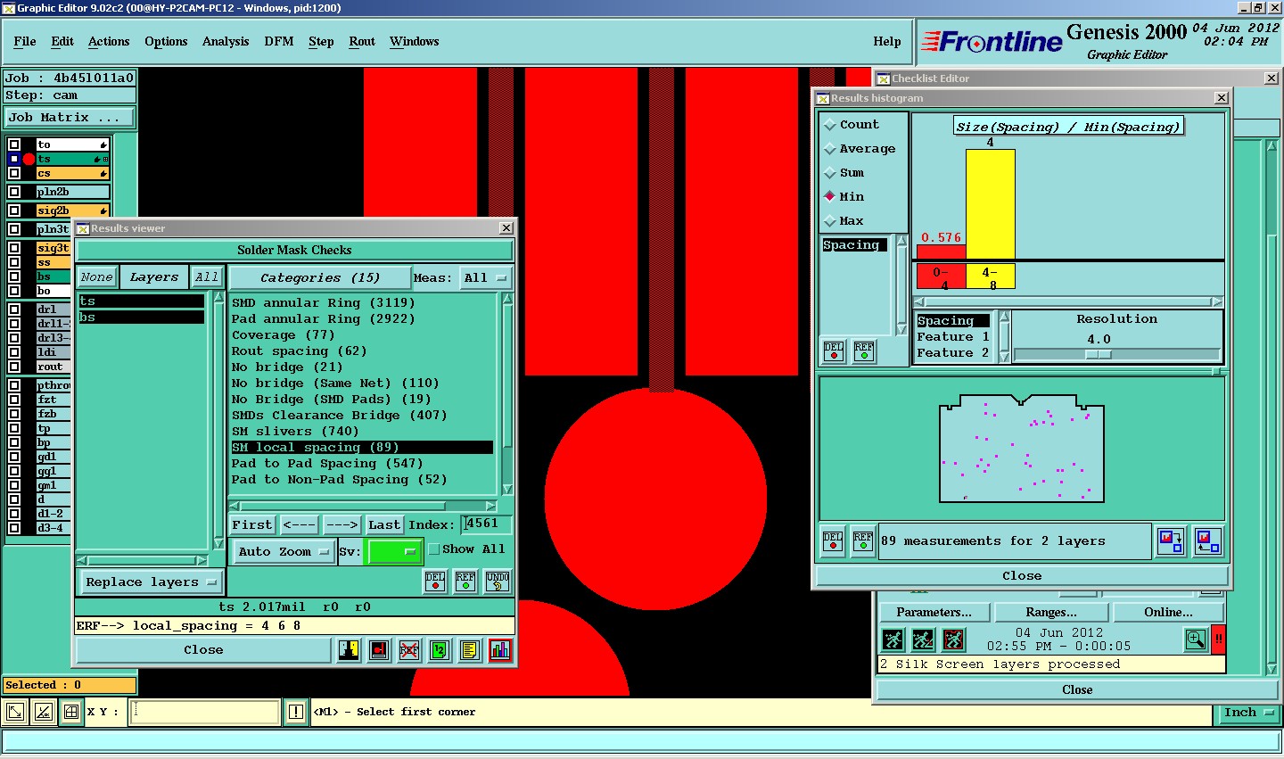
Task: Click Job Matrix button
Action: [x=70, y=118]
